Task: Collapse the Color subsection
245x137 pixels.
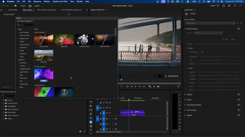Action: click(x=188, y=48)
